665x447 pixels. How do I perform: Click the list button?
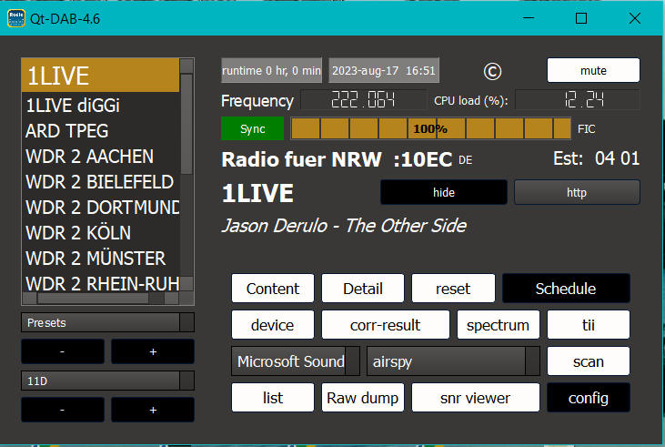(x=273, y=398)
